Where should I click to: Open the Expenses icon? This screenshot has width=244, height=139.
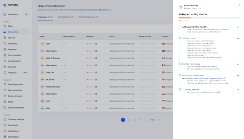[x=5, y=49]
